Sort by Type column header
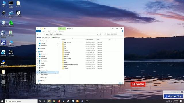 point(98,39)
